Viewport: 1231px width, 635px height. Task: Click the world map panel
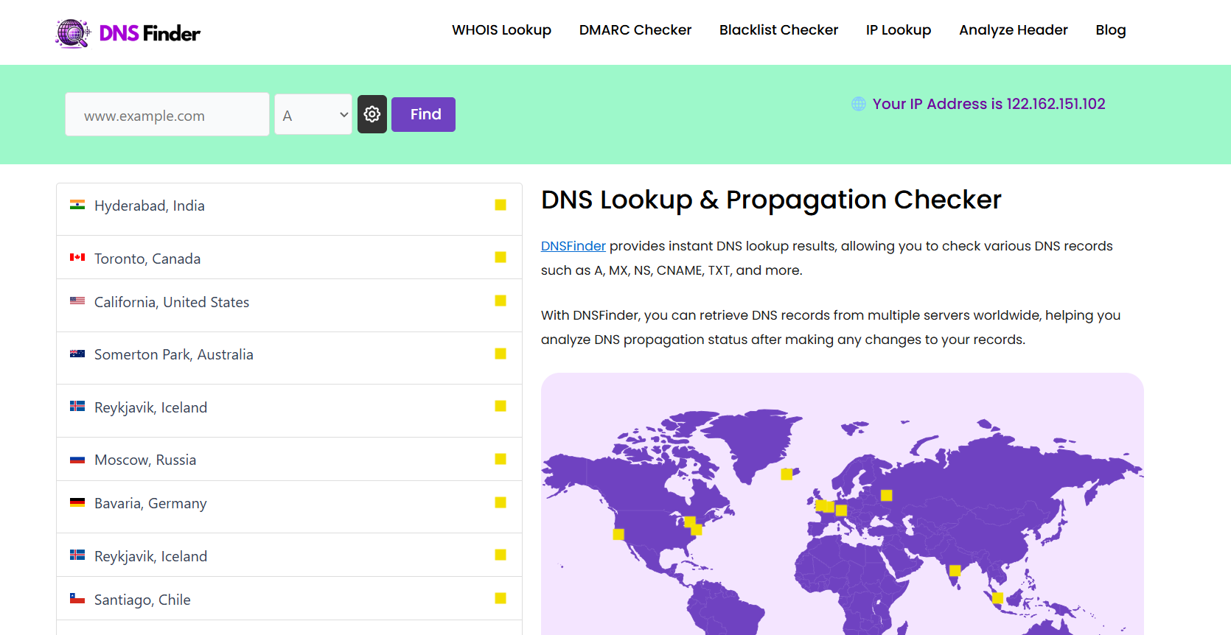pyautogui.click(x=843, y=504)
